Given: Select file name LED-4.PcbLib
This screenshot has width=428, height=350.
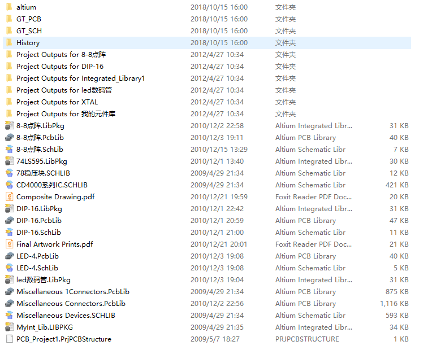Looking at the screenshot, I should coord(38,256).
